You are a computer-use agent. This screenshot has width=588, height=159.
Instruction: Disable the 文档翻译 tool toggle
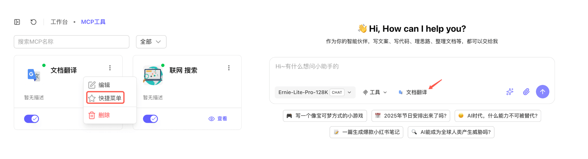pos(32,119)
